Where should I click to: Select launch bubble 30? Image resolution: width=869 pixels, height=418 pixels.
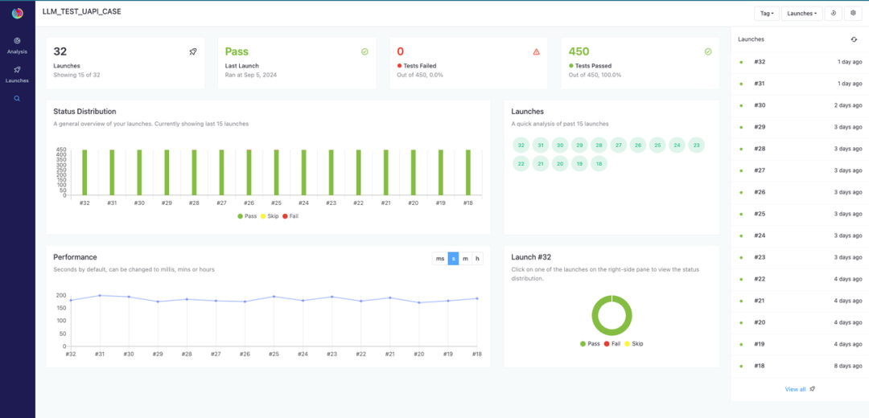pyautogui.click(x=560, y=145)
